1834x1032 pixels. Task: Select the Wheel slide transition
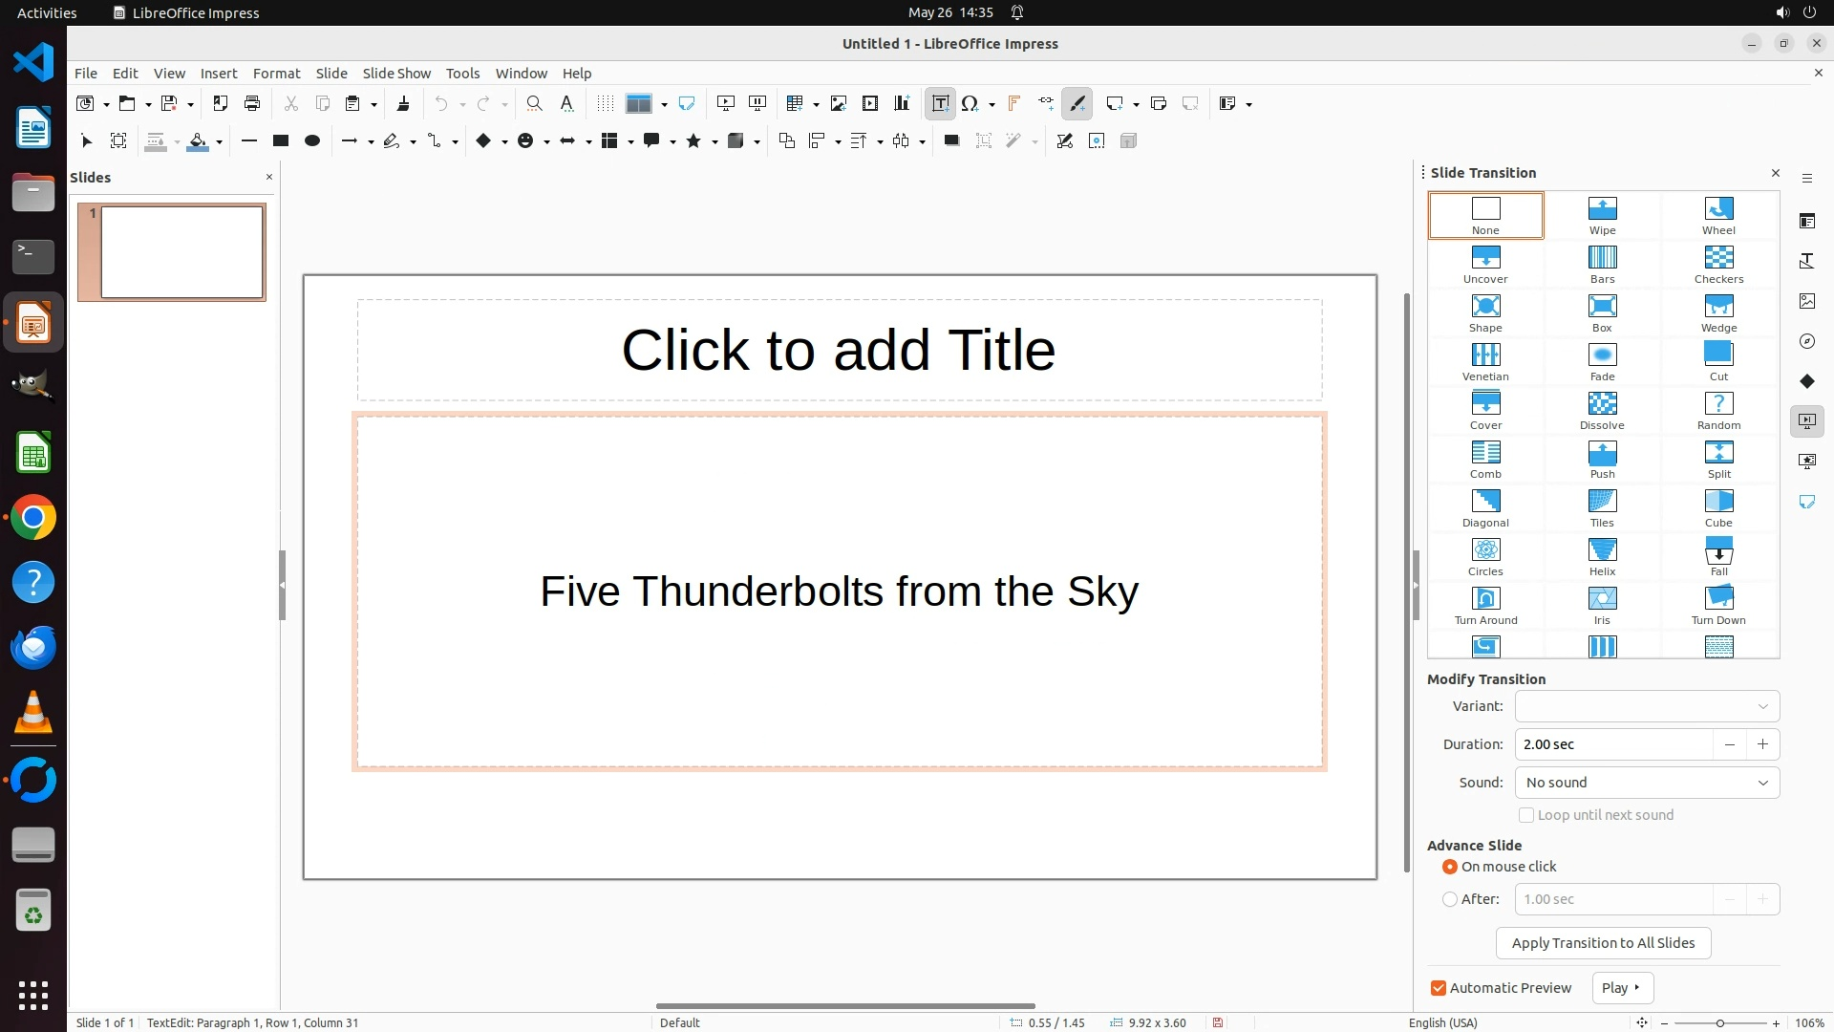(x=1717, y=214)
